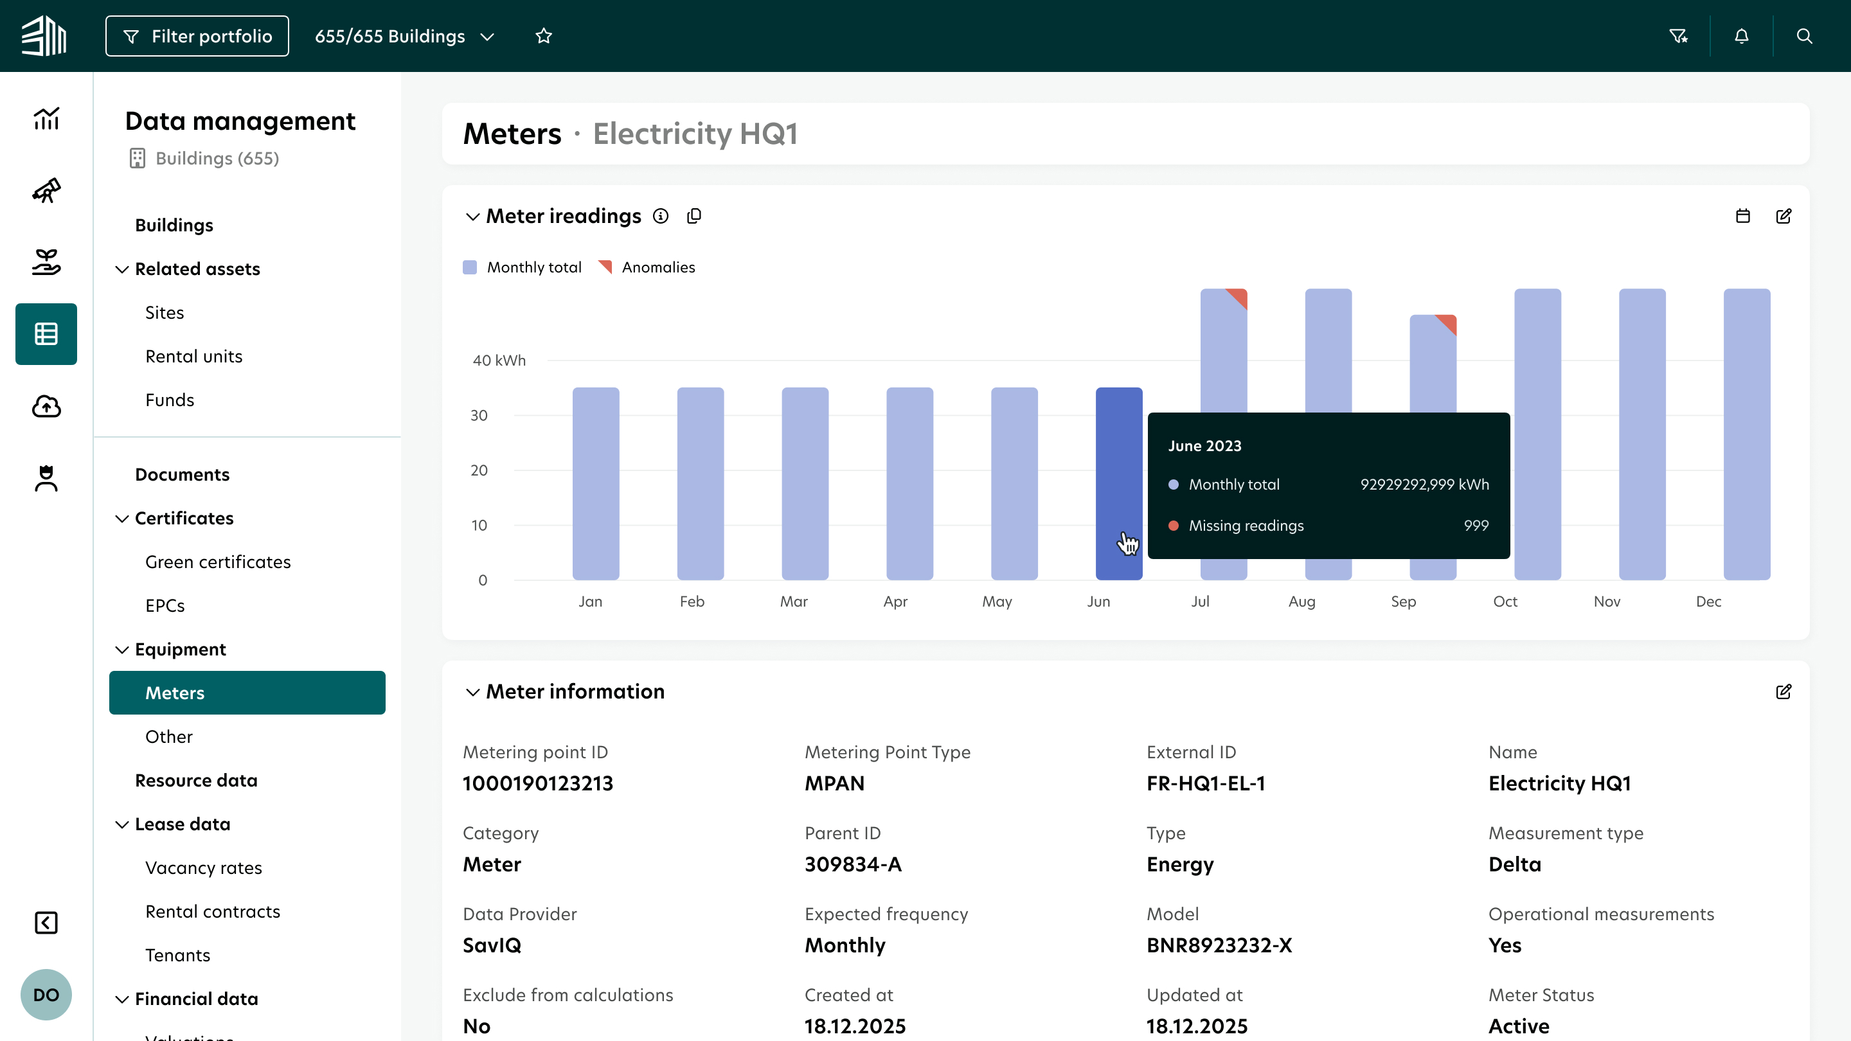Viewport: 1851px width, 1041px height.
Task: Open the DO user avatar
Action: pyautogui.click(x=46, y=995)
